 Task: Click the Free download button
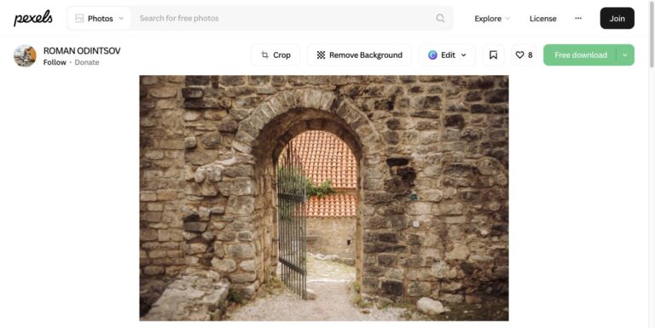point(580,55)
